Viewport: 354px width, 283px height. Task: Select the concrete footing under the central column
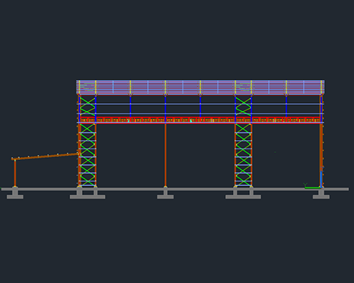166,195
